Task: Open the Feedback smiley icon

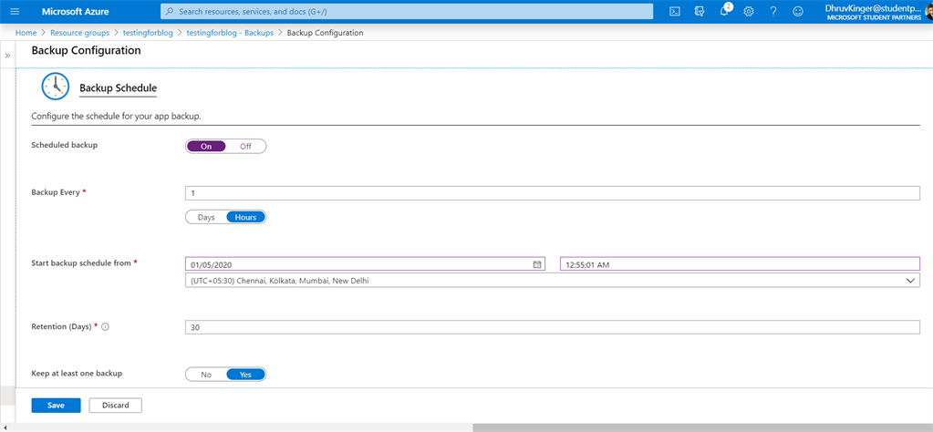Action: pos(798,11)
